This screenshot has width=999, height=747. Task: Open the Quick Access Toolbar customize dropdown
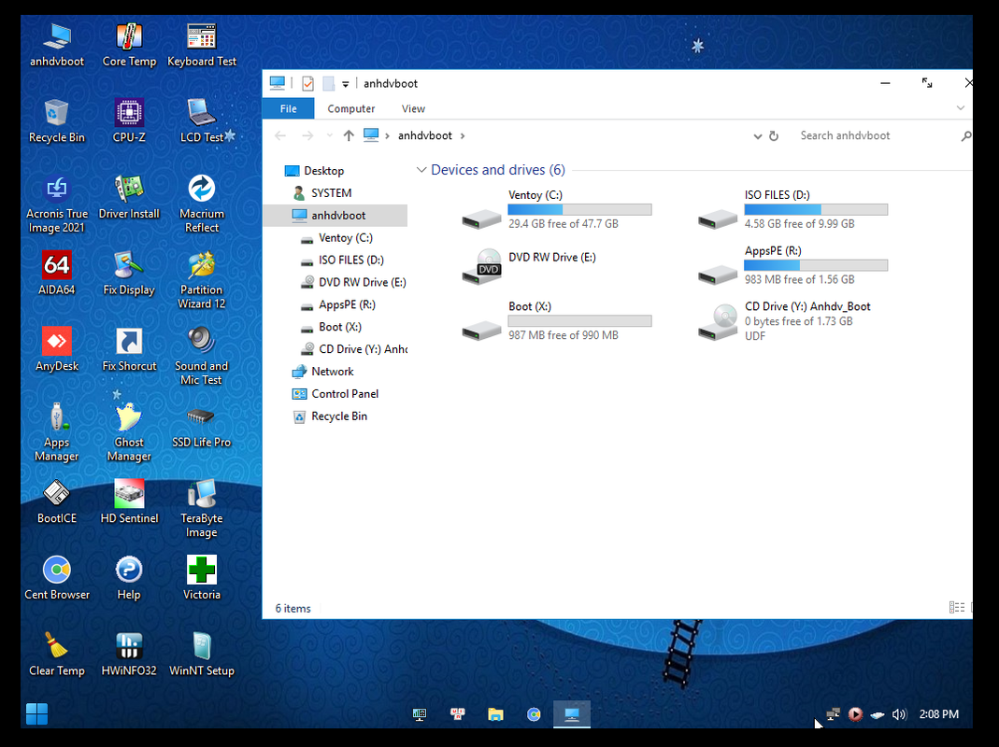[346, 83]
